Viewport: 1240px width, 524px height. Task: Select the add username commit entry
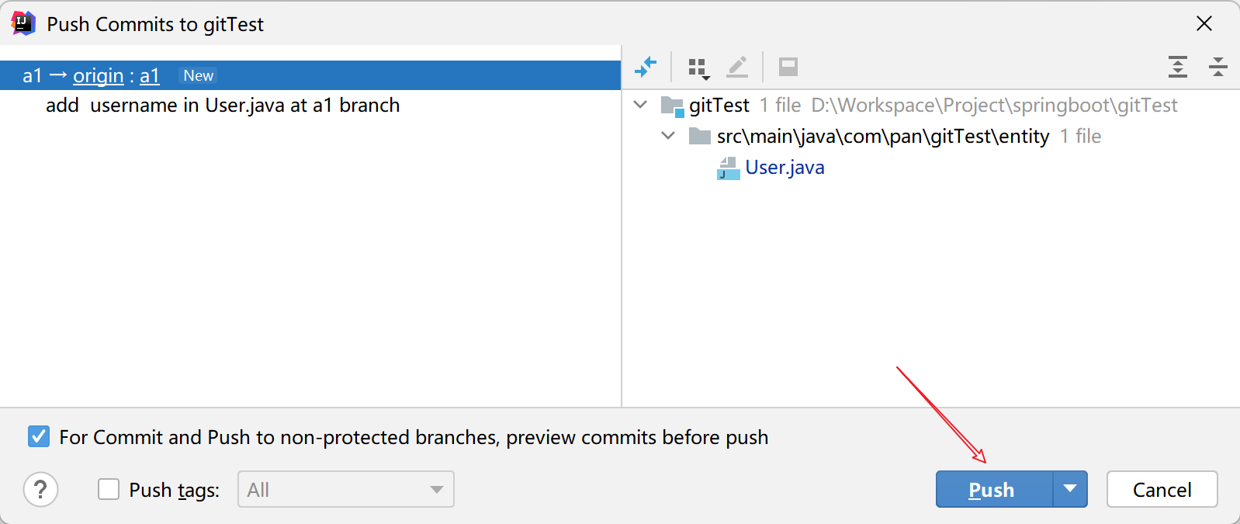pyautogui.click(x=223, y=106)
